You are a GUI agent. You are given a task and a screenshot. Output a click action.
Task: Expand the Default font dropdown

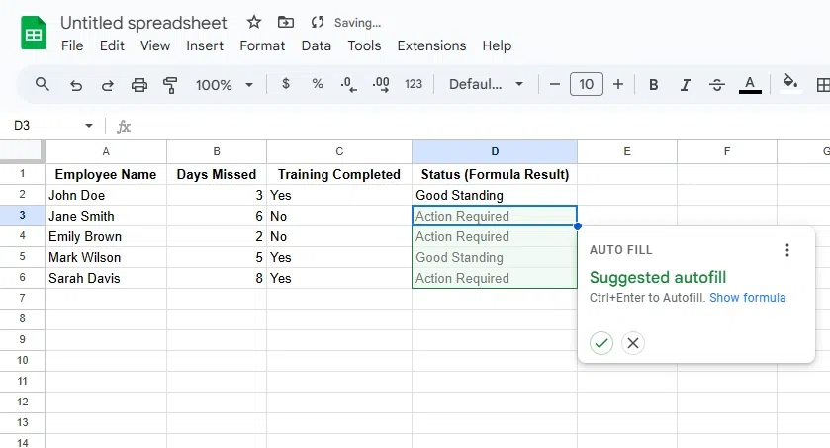pos(486,85)
